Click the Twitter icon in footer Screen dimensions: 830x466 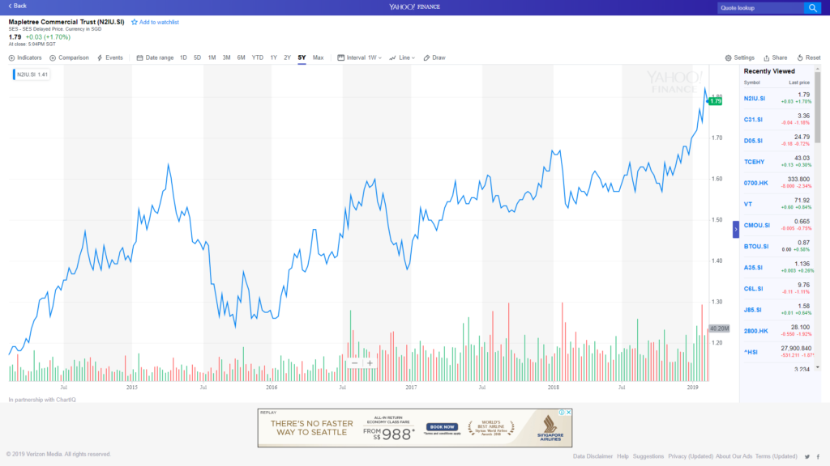807,456
